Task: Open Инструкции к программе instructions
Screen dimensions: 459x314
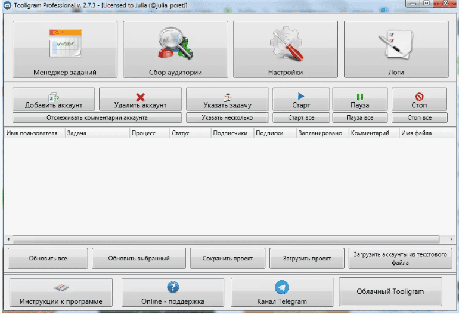Action: [x=61, y=293]
